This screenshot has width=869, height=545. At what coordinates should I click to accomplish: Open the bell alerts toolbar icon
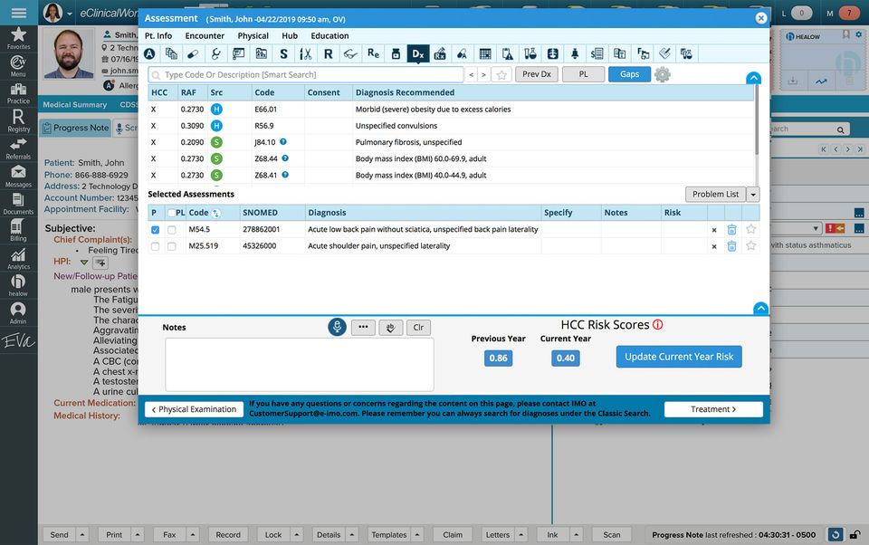click(575, 53)
